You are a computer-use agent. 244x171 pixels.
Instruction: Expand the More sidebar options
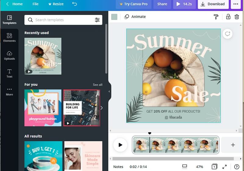click(x=9, y=91)
